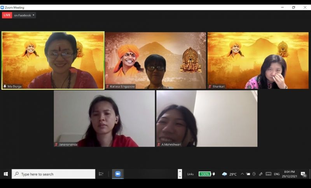Open the touch keyboard icon
The width and height of the screenshot is (311, 188).
click(x=268, y=174)
